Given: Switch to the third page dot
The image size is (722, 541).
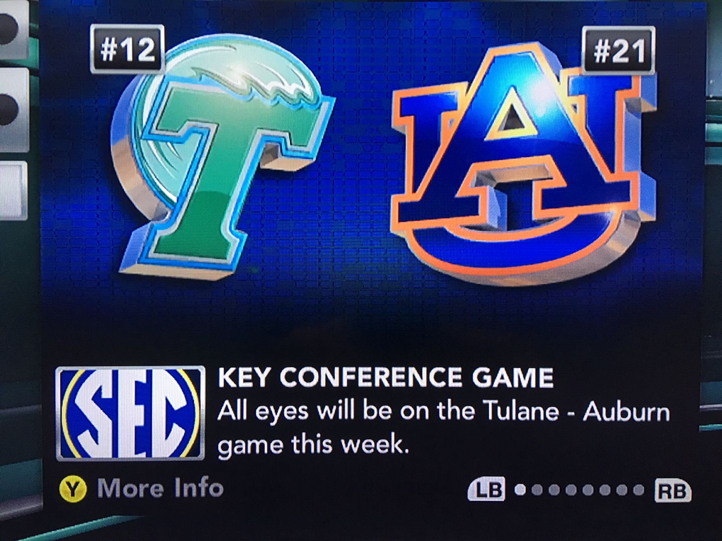Looking at the screenshot, I should click(x=554, y=490).
